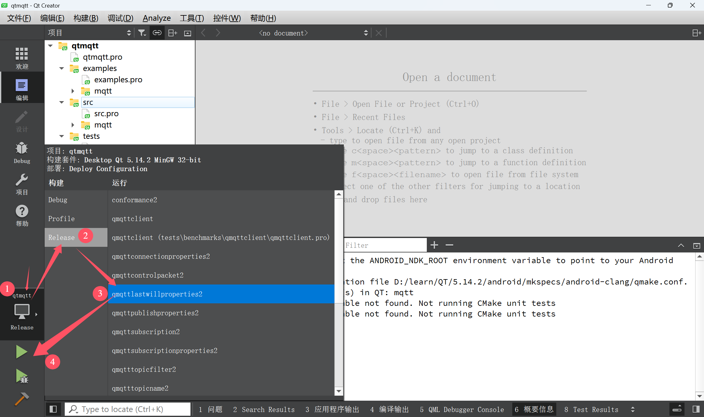Open output pane selector arrows in status bar

pos(633,409)
